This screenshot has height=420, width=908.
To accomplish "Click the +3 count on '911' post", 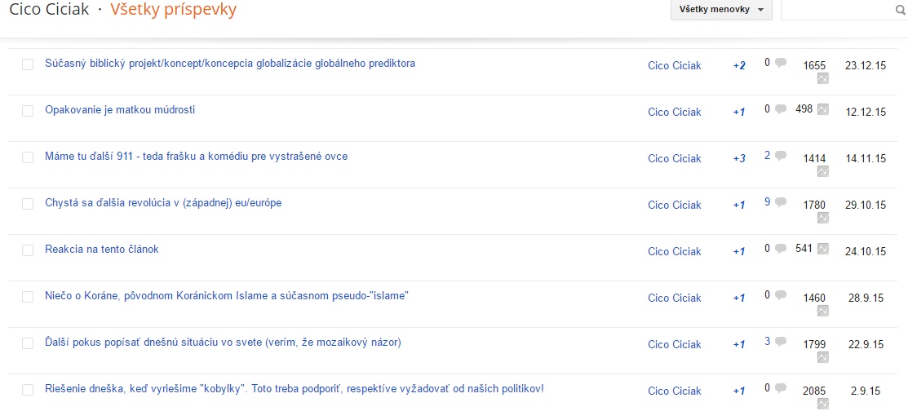I will pos(739,159).
